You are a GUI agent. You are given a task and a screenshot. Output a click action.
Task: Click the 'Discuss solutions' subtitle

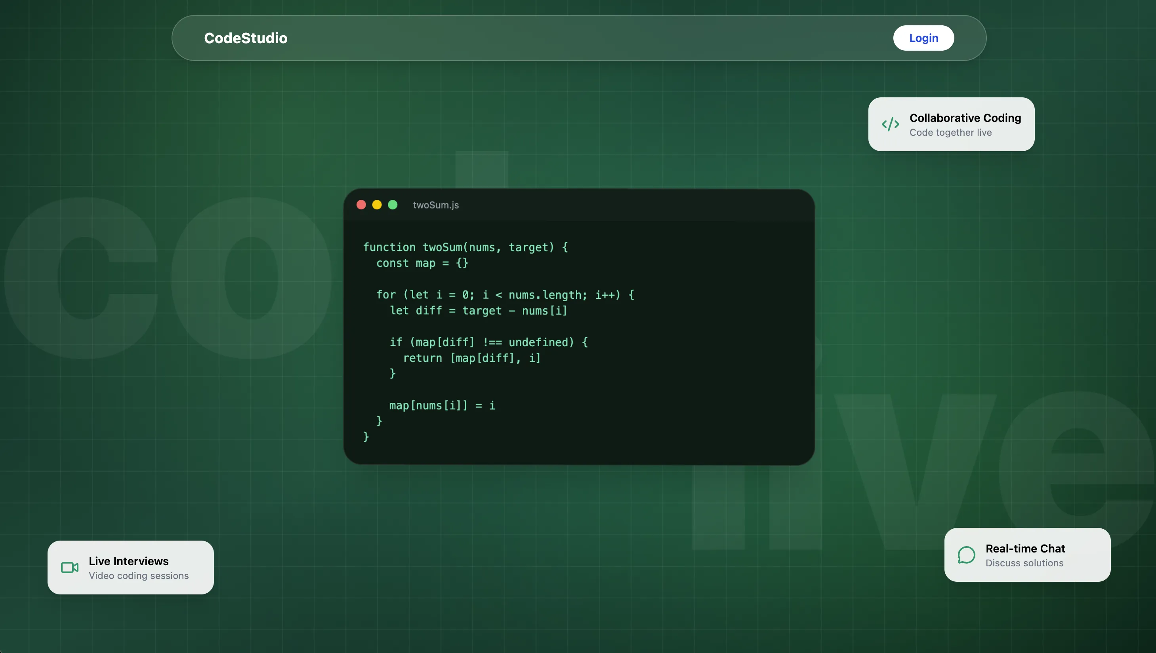(x=1024, y=563)
